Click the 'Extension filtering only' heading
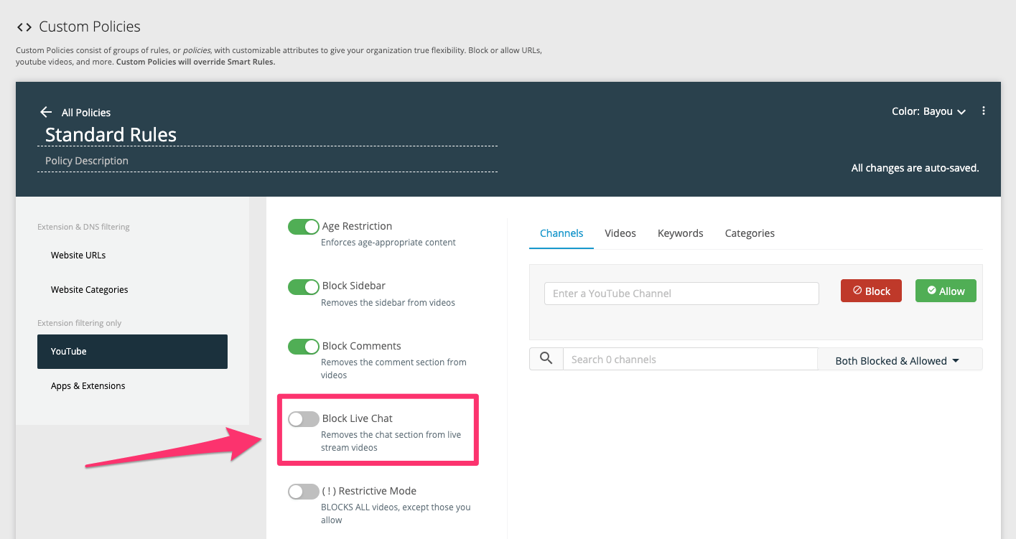This screenshot has height=539, width=1016. coord(80,323)
